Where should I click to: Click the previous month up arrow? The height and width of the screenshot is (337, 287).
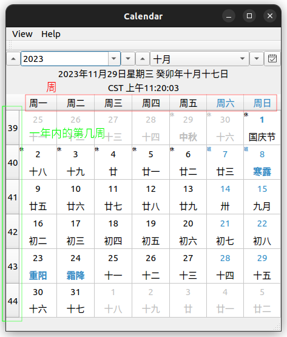coord(143,58)
